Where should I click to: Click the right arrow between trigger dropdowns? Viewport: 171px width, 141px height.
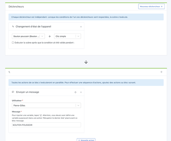[x=49, y=36]
